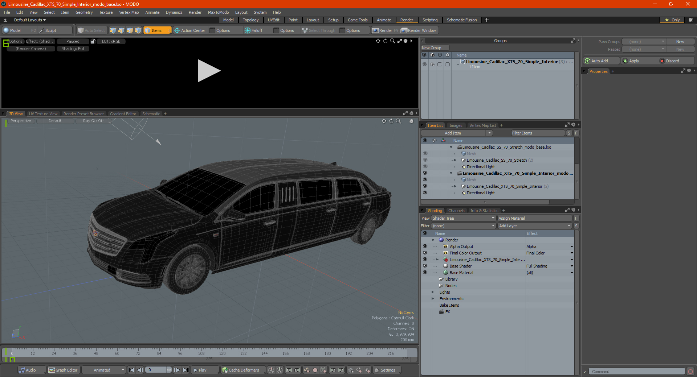Toggle Falloff Options checkbox
697x377 pixels.
(276, 30)
